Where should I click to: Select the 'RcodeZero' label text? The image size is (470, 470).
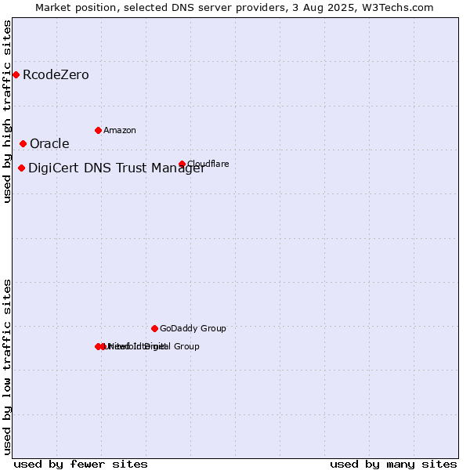coord(56,75)
